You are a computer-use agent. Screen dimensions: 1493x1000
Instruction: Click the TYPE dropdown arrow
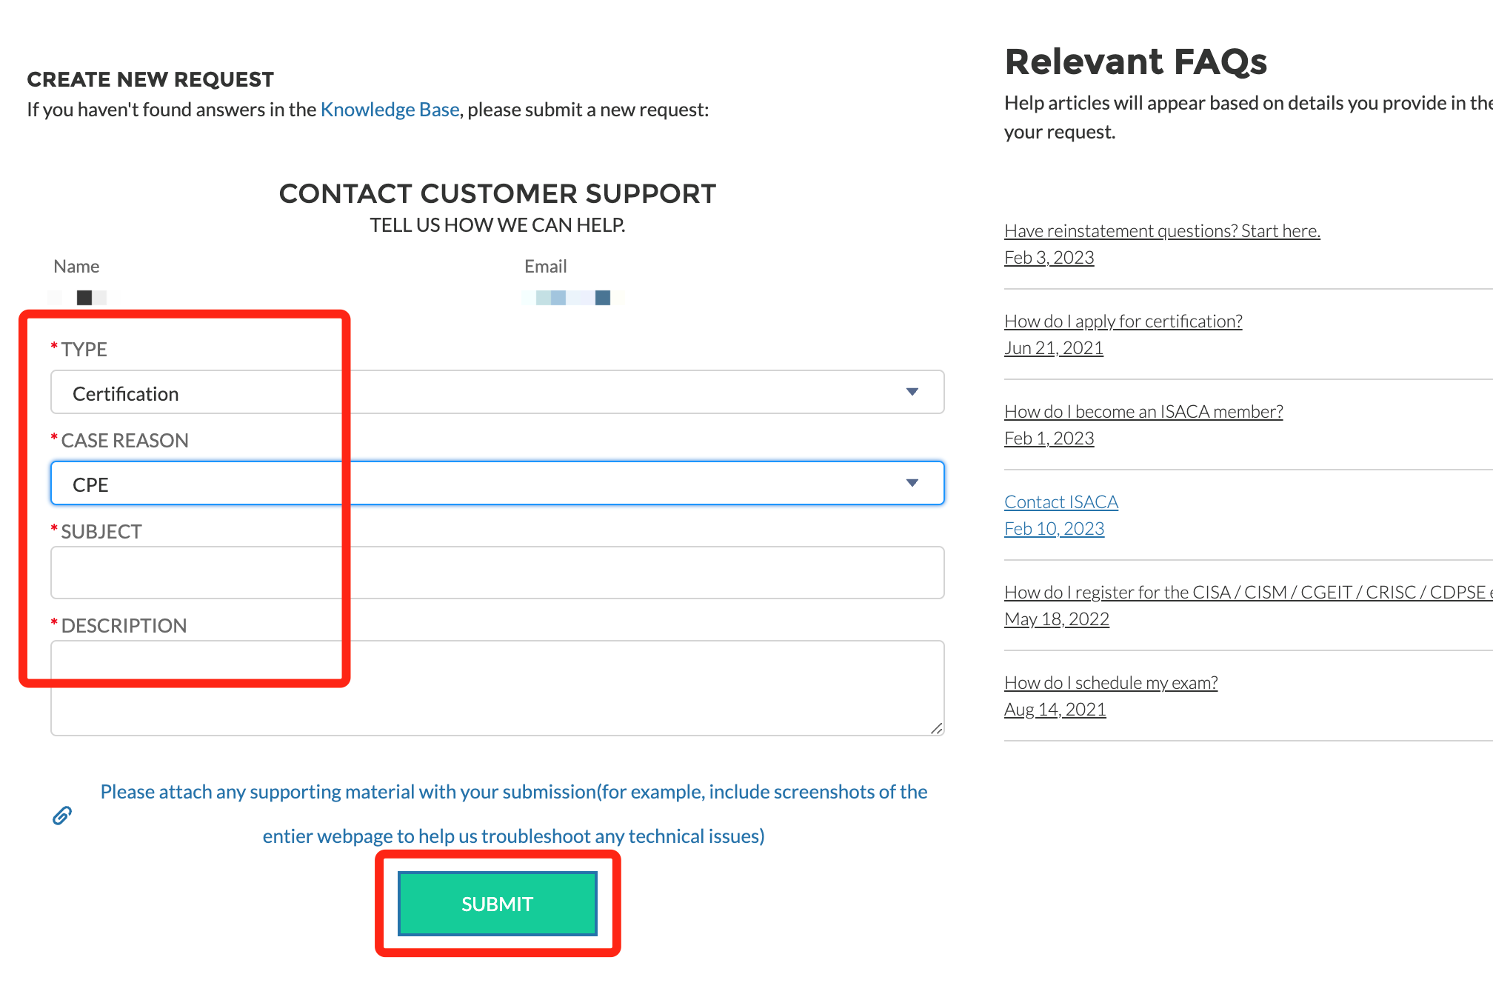click(x=912, y=392)
